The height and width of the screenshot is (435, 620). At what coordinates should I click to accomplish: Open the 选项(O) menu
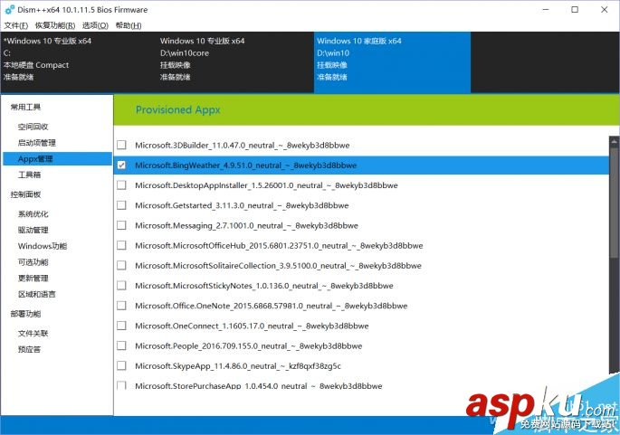[95, 25]
